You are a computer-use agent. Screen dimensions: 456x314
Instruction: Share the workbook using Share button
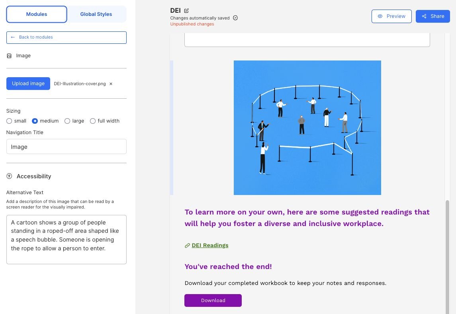click(x=433, y=16)
